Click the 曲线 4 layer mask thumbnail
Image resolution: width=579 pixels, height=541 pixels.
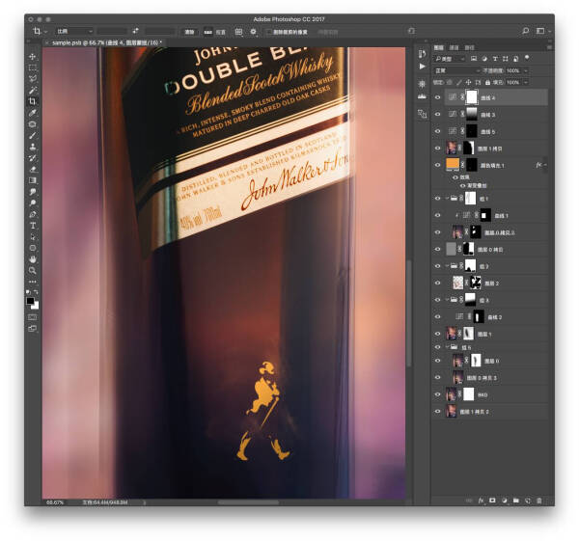click(x=472, y=97)
